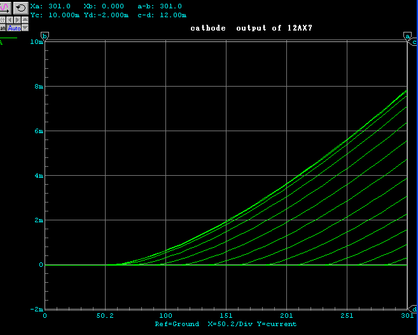Screen dimensions: 418x335
Task: Grab horizontal cursor marker d
Action: point(414,309)
